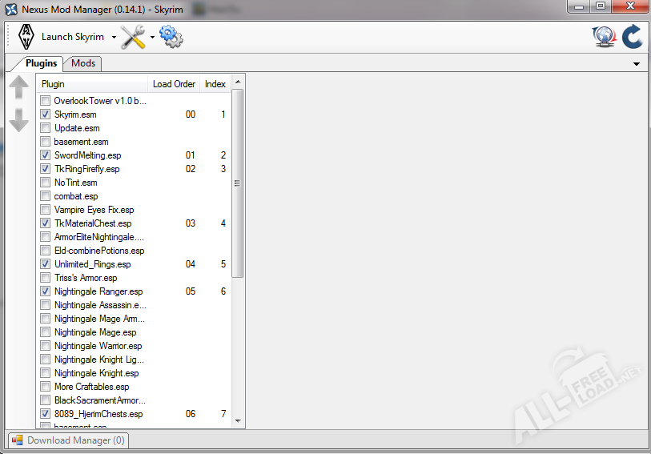The height and width of the screenshot is (454, 651).
Task: Sort by the Load Order column header
Action: tap(174, 84)
